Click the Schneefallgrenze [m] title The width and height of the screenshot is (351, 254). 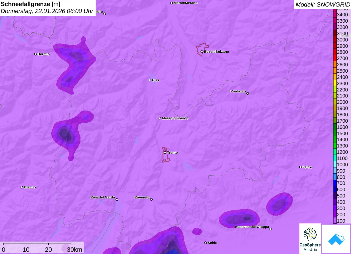(30, 4)
